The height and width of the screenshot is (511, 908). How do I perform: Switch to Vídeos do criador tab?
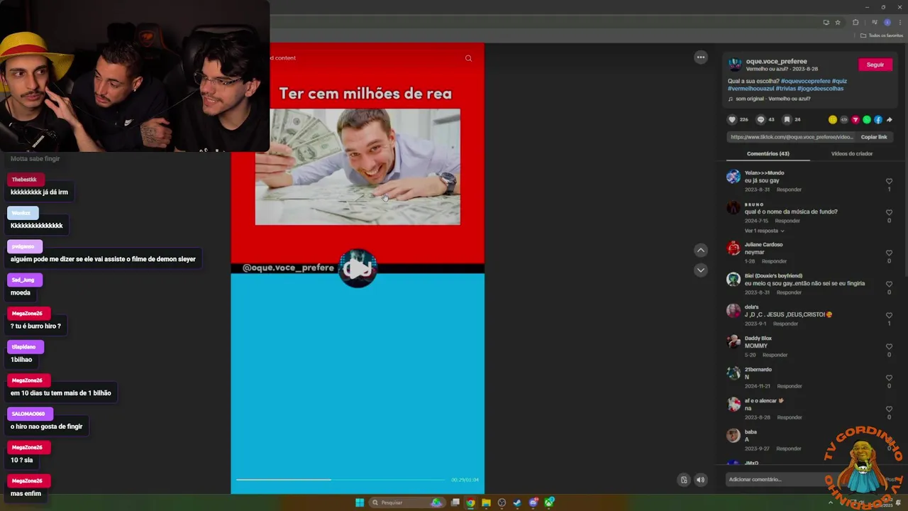tap(852, 153)
